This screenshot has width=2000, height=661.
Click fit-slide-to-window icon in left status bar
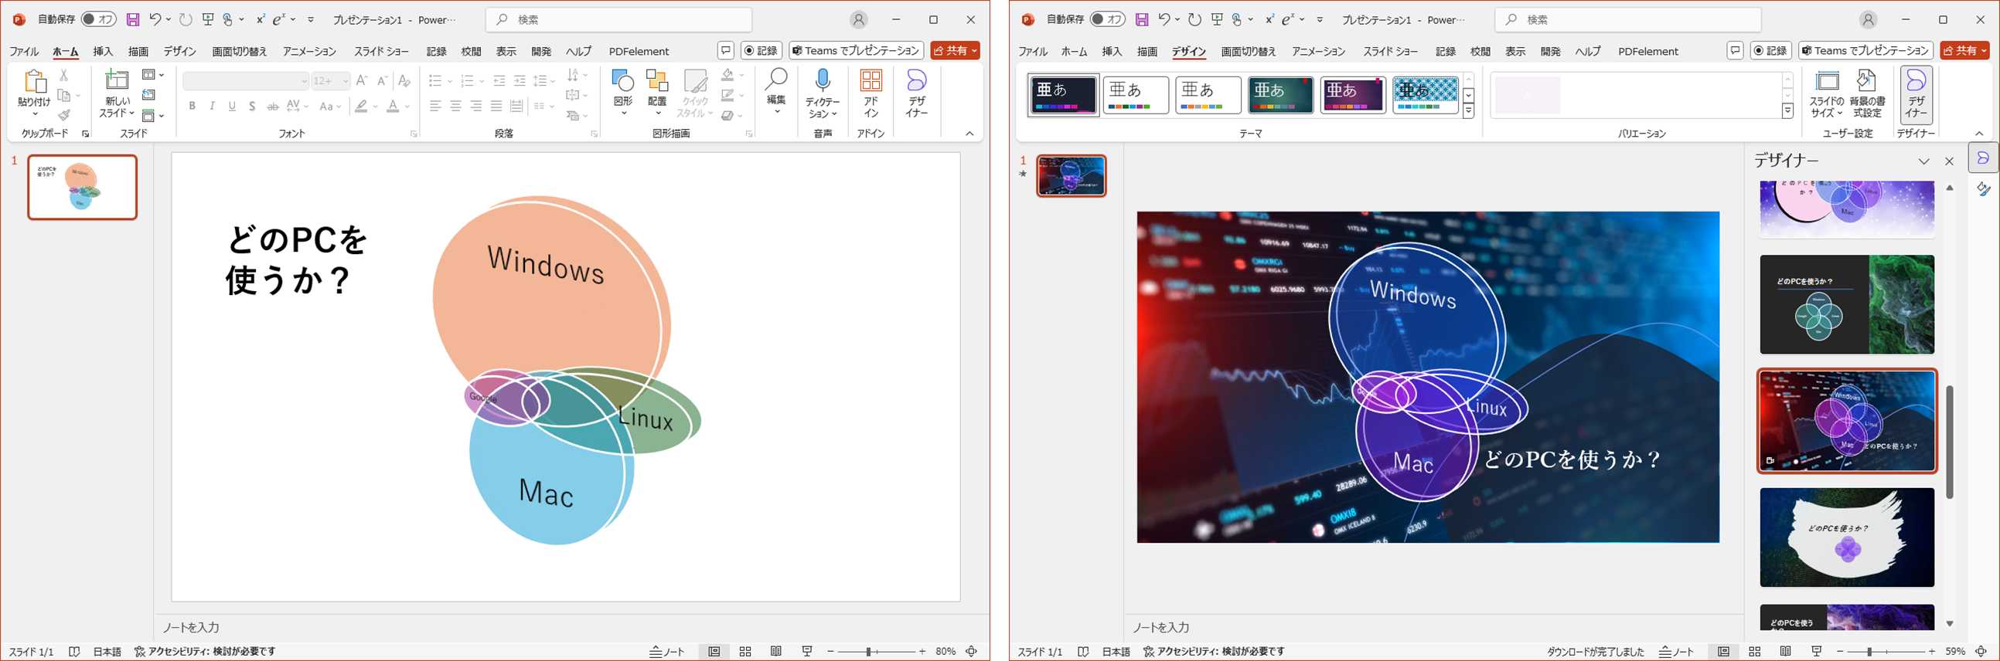tap(971, 652)
